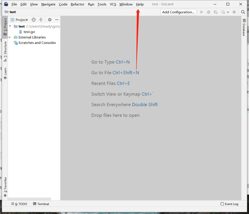This screenshot has height=214, width=249.
Task: Expand the External Libraries tree node
Action: (x=10, y=37)
